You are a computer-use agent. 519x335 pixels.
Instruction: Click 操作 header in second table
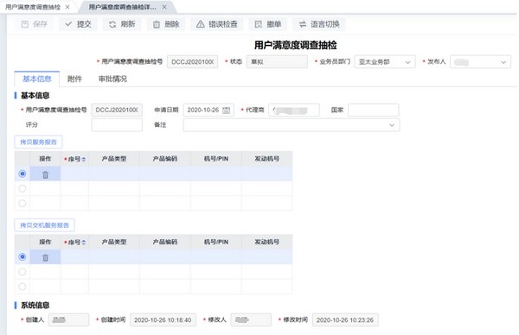(x=45, y=242)
